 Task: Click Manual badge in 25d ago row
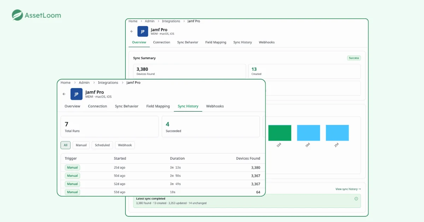click(x=72, y=168)
